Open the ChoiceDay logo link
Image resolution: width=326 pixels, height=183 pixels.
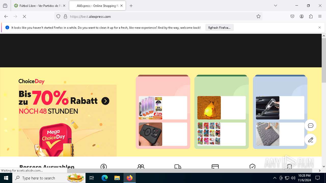point(31,81)
